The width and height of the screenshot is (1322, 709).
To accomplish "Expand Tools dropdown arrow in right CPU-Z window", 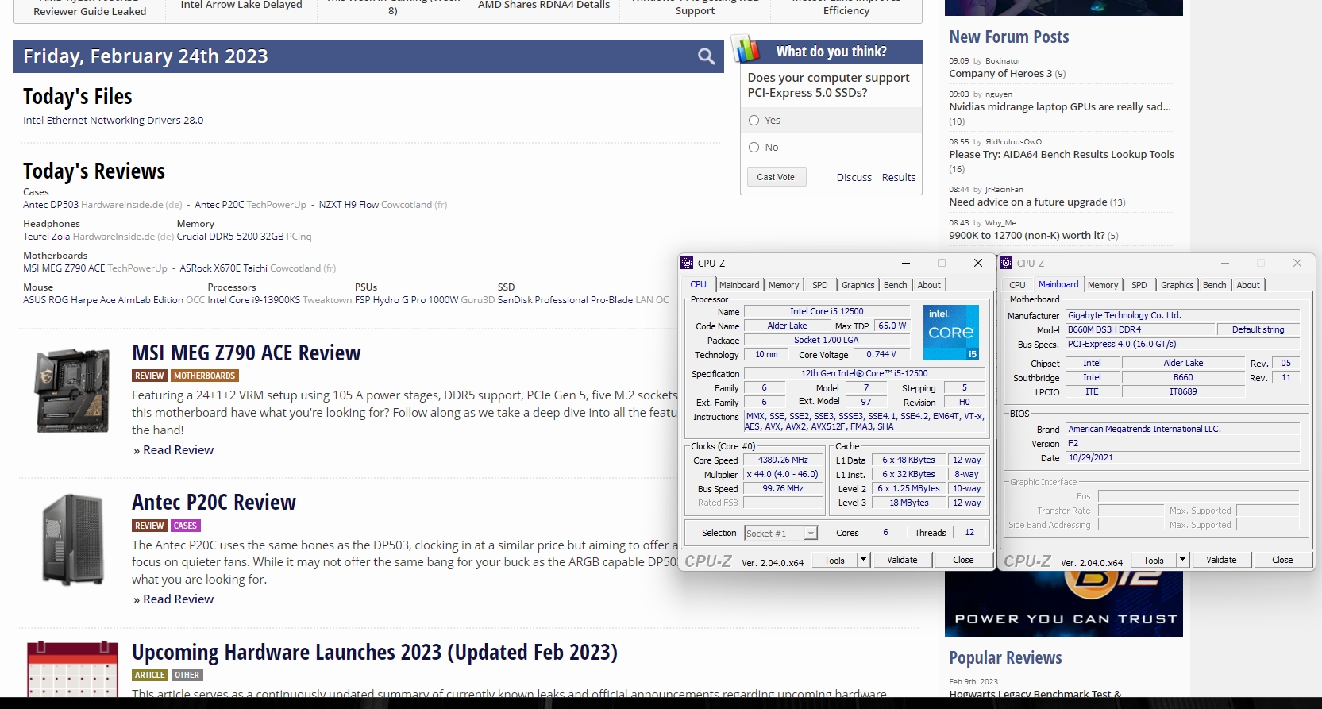I will tap(1182, 560).
